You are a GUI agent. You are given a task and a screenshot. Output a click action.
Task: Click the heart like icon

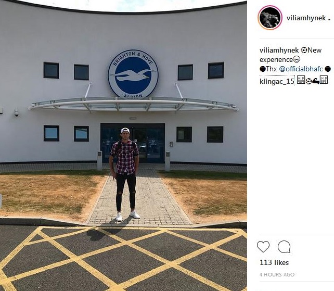tap(263, 247)
